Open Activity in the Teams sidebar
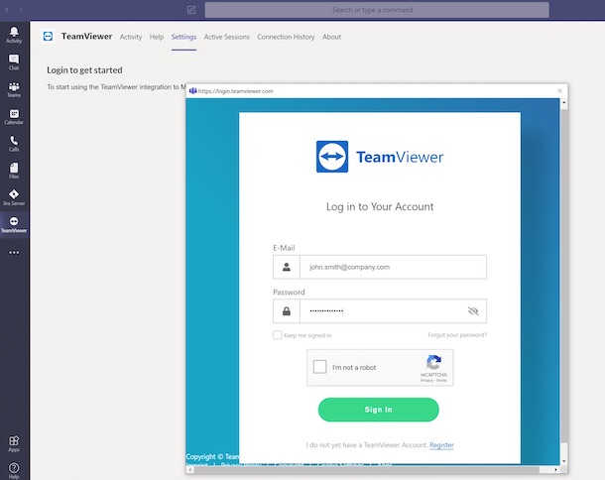605x480 pixels. point(14,35)
